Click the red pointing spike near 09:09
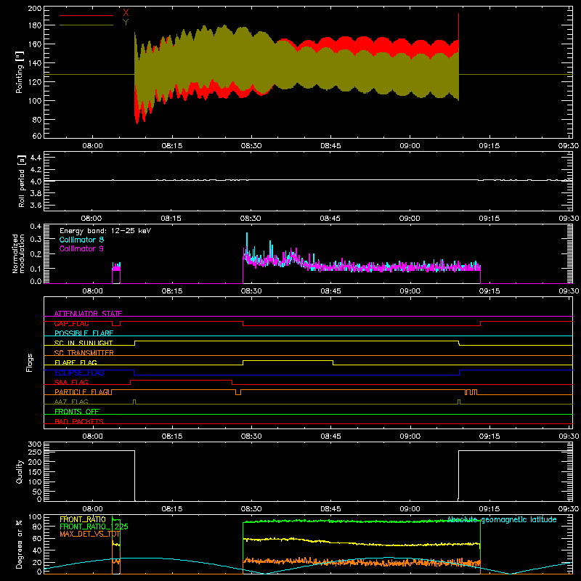 (x=459, y=26)
